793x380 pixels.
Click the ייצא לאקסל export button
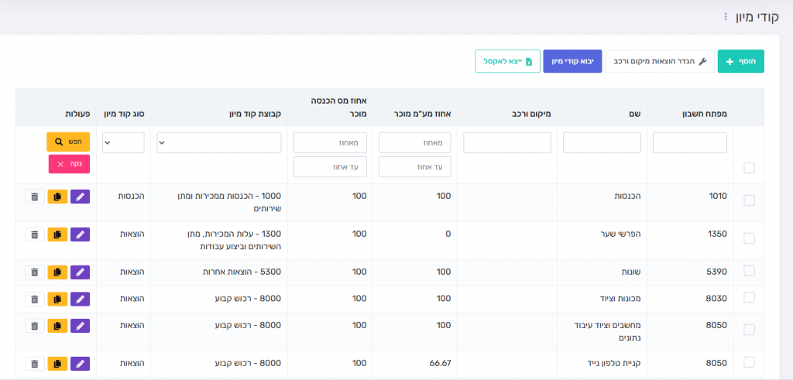(x=507, y=61)
